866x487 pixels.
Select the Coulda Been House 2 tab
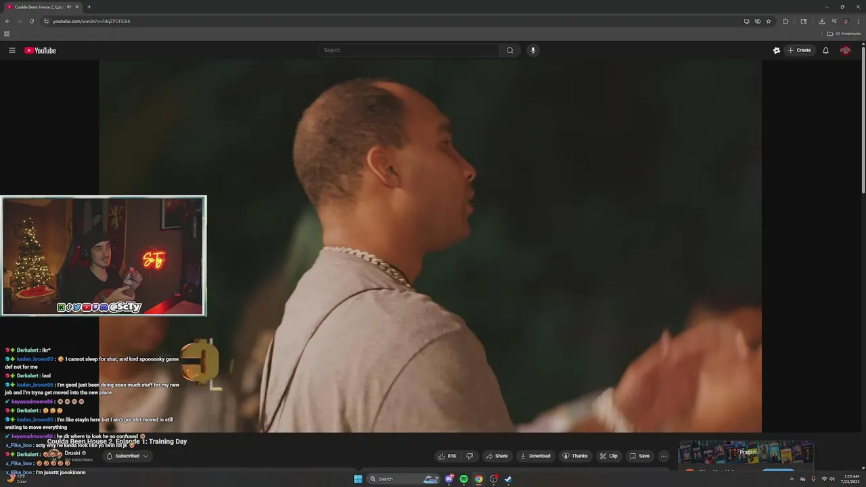click(x=39, y=7)
